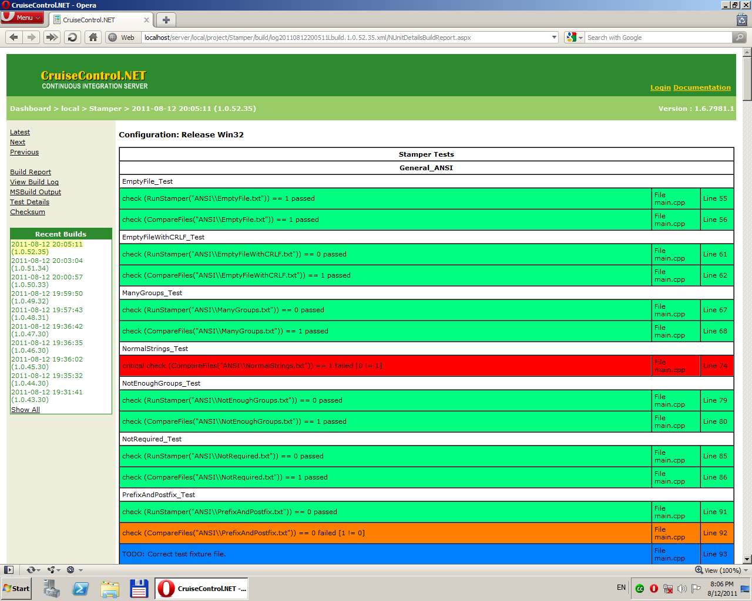This screenshot has width=752, height=601.
Task: Select recent build 2011-08-12 20:03:04 (1.0.51.34)
Action: click(x=47, y=264)
